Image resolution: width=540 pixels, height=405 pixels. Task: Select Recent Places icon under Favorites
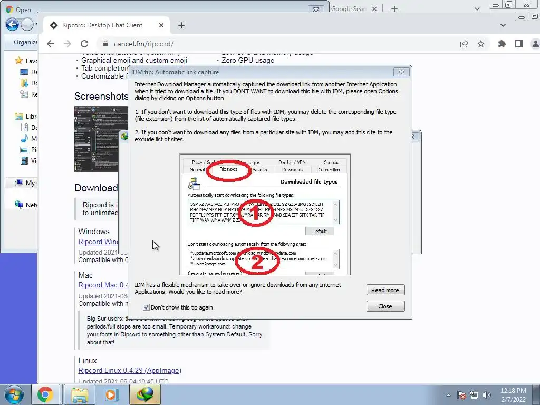[x=24, y=94]
